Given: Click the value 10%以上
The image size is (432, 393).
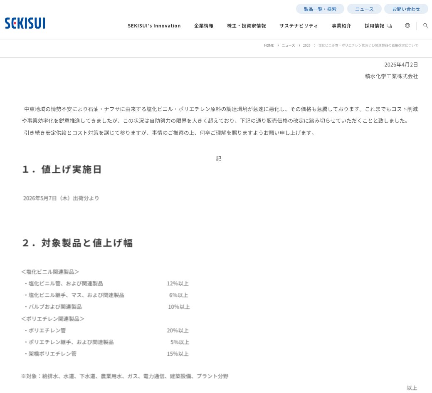Looking at the screenshot, I should pyautogui.click(x=179, y=307).
